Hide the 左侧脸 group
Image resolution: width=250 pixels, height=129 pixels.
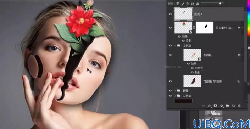tap(170, 96)
